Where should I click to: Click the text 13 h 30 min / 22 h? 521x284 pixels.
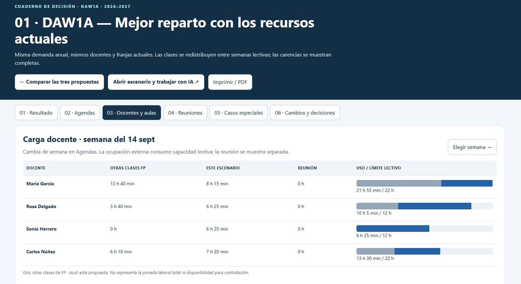(375, 258)
